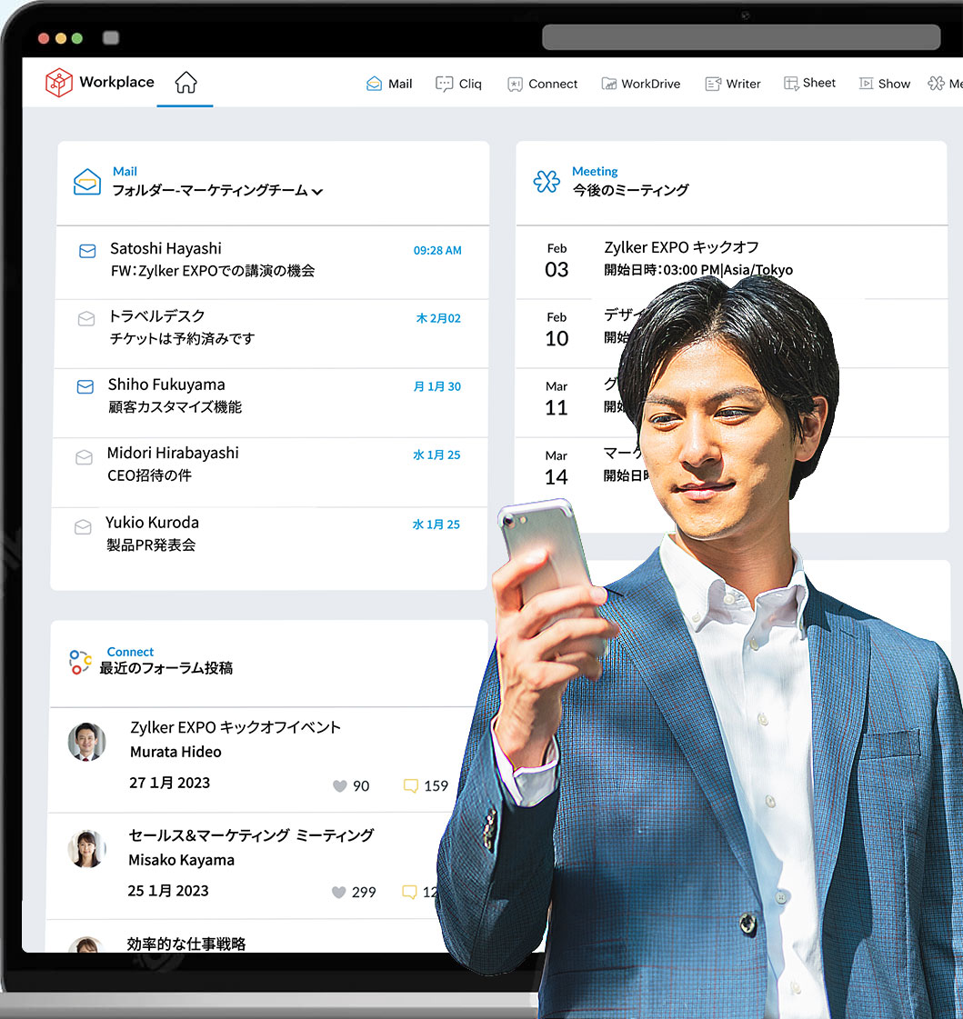Click Meeting widget flower icon
Image resolution: width=963 pixels, height=1019 pixels.
pyautogui.click(x=547, y=181)
